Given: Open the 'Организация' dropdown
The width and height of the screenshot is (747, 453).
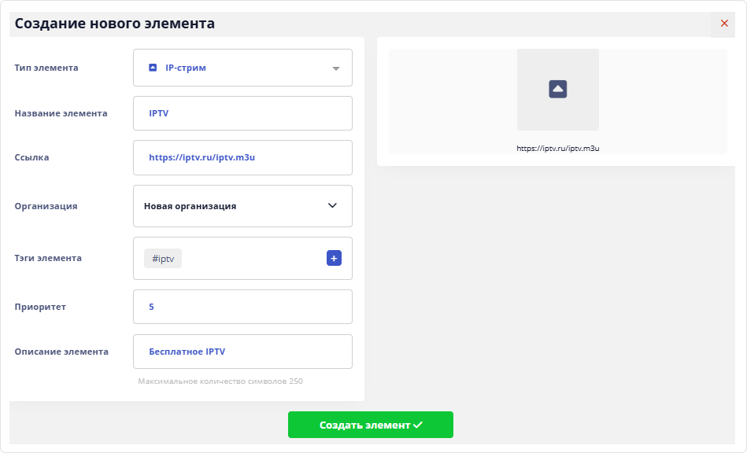Looking at the screenshot, I should pos(242,206).
